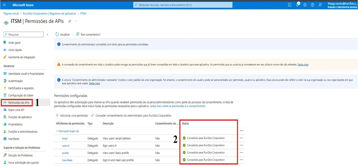Viewport: 358px width, 167px height.
Task: Open the Azure hamburger portal menu
Action: point(5,5)
